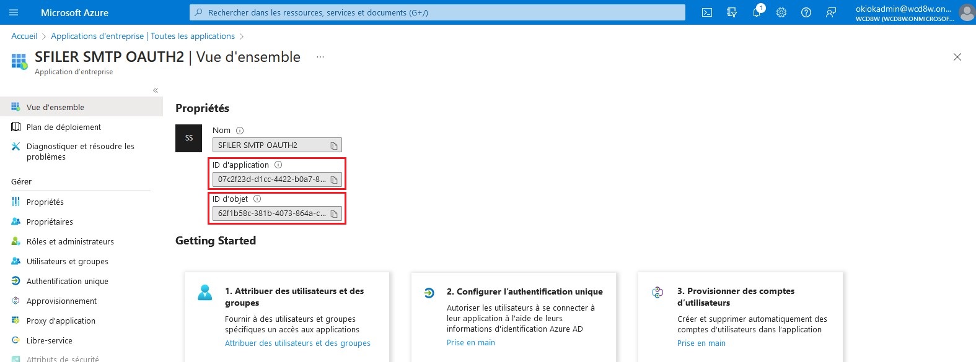Open the notifications bell

757,12
